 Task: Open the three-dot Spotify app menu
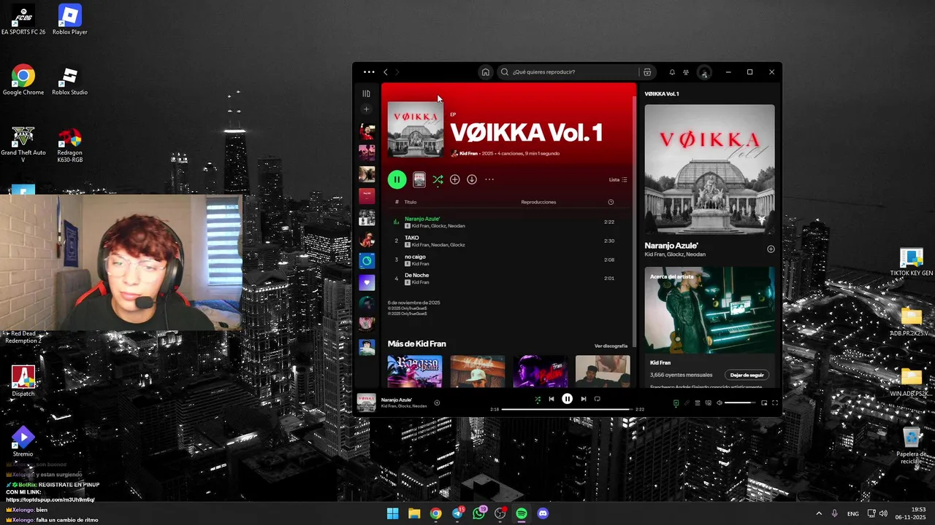click(x=369, y=72)
